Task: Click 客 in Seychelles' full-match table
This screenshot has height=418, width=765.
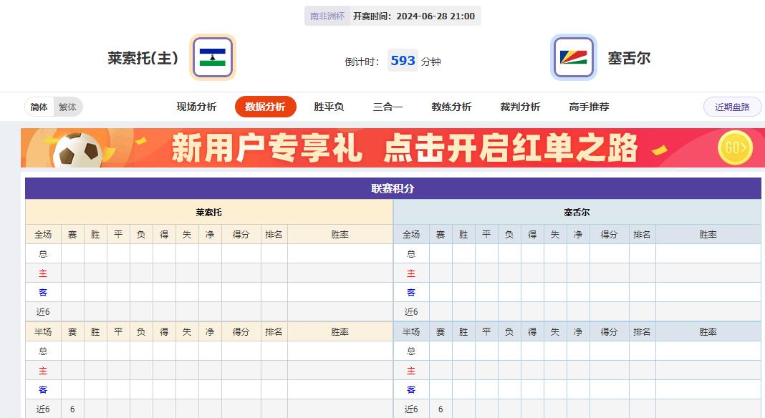Action: pos(410,292)
